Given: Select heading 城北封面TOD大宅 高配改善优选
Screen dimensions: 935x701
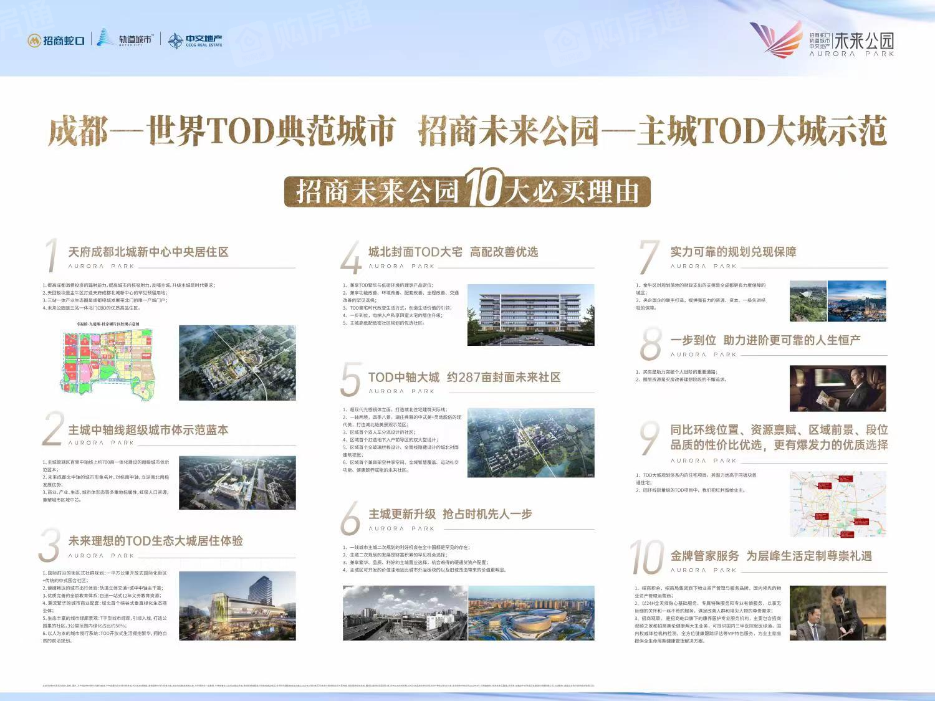Looking at the screenshot, I should pyautogui.click(x=453, y=252).
